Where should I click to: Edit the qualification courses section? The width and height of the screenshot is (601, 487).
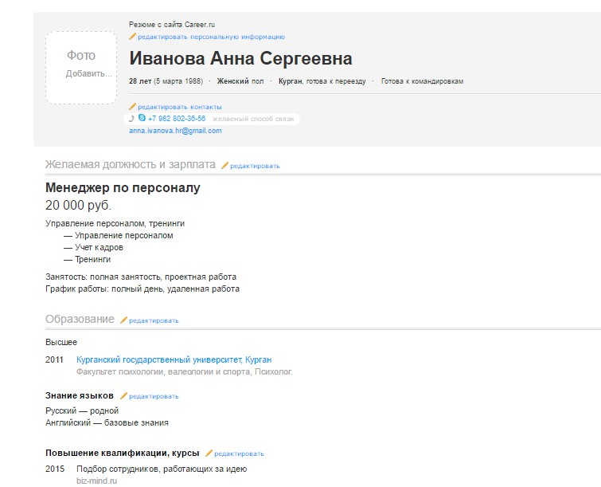239,454
